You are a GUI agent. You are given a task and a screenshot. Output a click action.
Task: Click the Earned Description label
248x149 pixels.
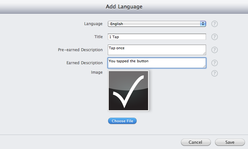coord(85,63)
